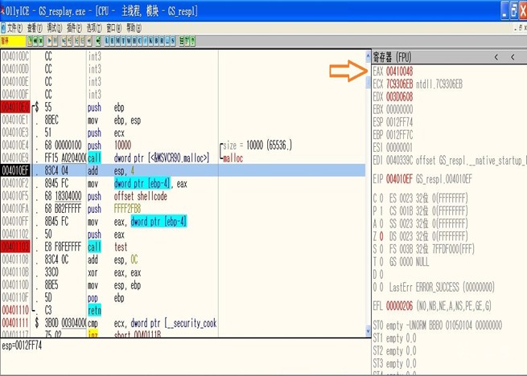Viewport: 527px width, 376px height.
Task: Open Call stack with K button
Action: point(150,41)
